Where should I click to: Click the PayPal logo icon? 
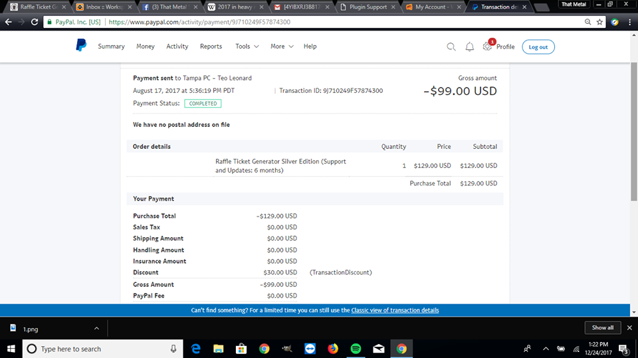pyautogui.click(x=81, y=46)
